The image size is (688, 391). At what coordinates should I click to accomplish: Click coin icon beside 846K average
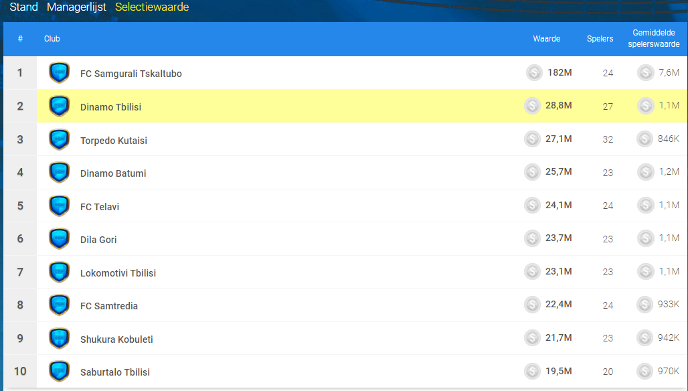point(644,139)
